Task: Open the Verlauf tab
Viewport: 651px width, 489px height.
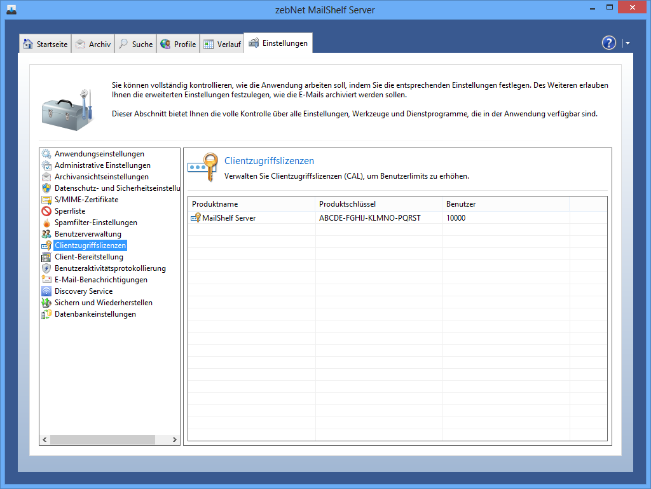Action: [x=222, y=45]
